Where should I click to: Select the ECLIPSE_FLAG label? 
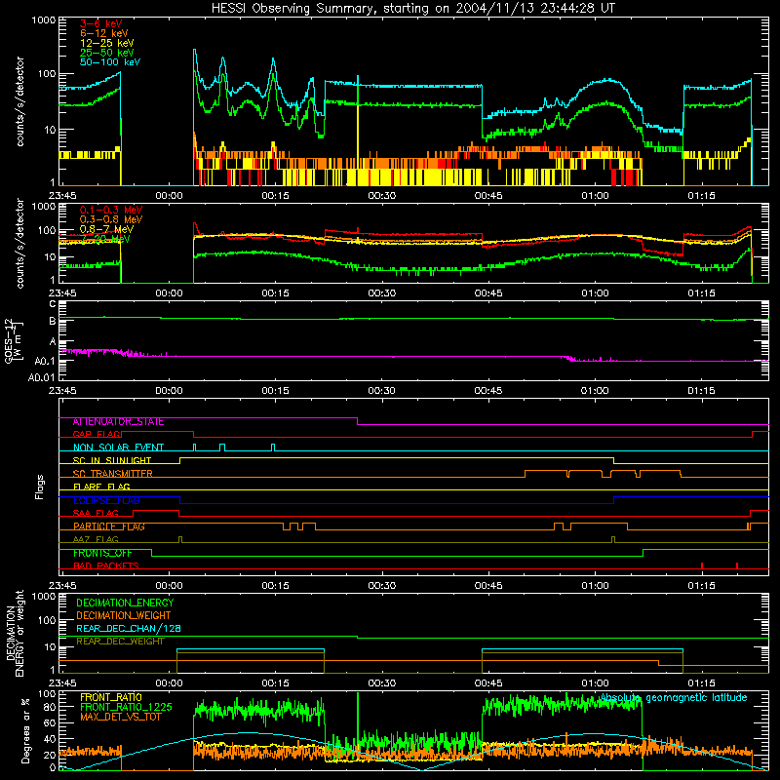[106, 500]
